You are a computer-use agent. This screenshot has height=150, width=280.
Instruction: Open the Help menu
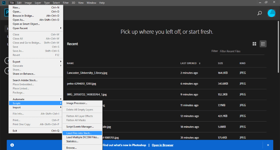[102, 3]
